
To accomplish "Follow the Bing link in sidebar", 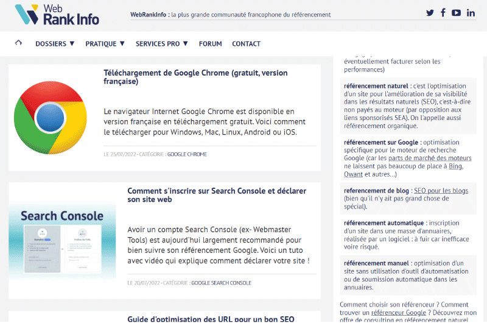I will [x=455, y=166].
